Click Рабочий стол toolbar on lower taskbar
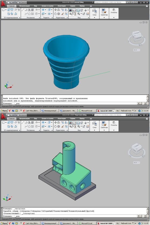Screen dimensions: 150x225 click(126, 223)
